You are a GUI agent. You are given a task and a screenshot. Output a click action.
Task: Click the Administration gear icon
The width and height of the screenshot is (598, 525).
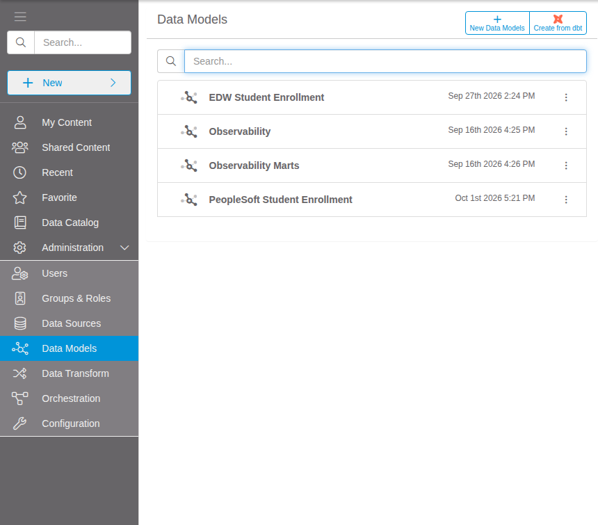point(20,248)
